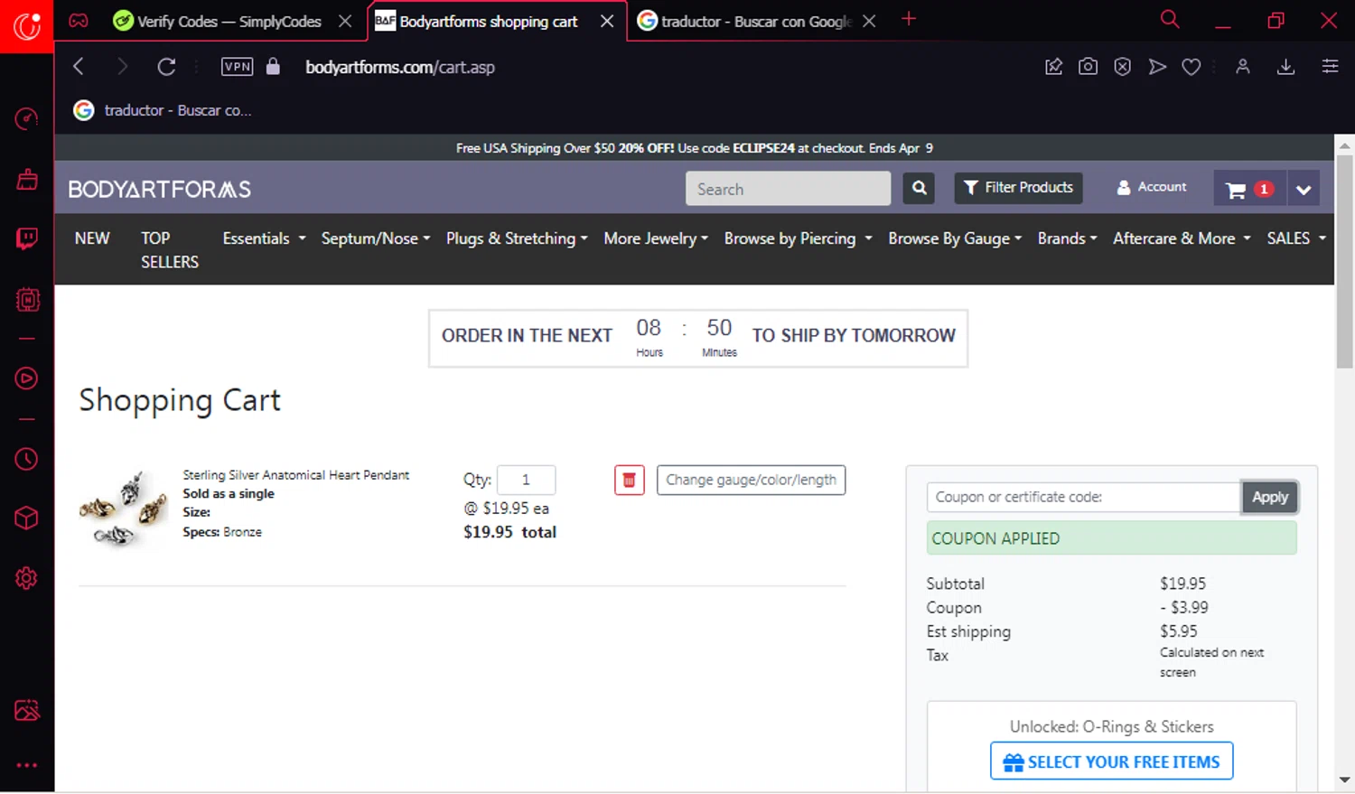Apply the coupon code
The image size is (1355, 794).
pyautogui.click(x=1269, y=497)
